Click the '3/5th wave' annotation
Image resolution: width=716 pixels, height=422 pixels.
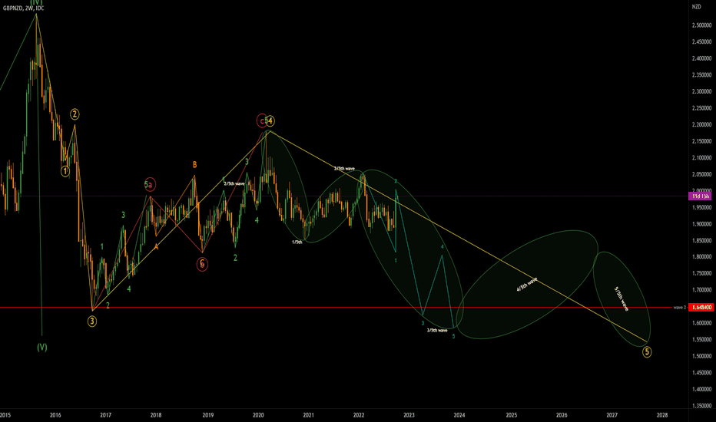(437, 330)
